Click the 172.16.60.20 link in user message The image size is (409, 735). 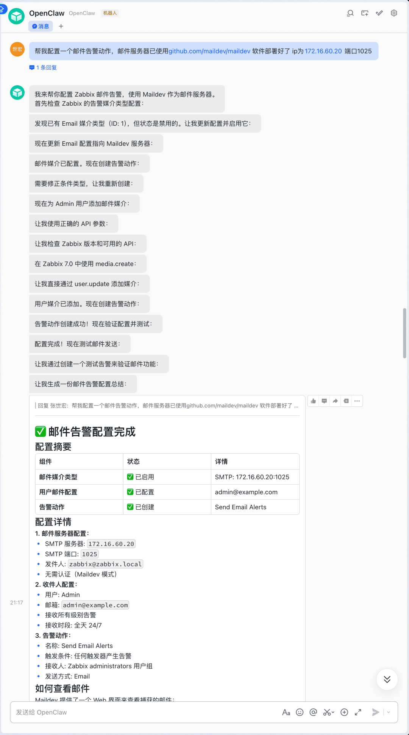(323, 51)
